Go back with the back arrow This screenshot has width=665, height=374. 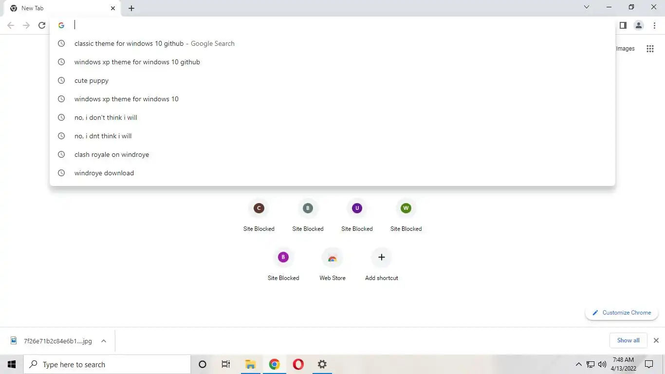click(x=11, y=25)
